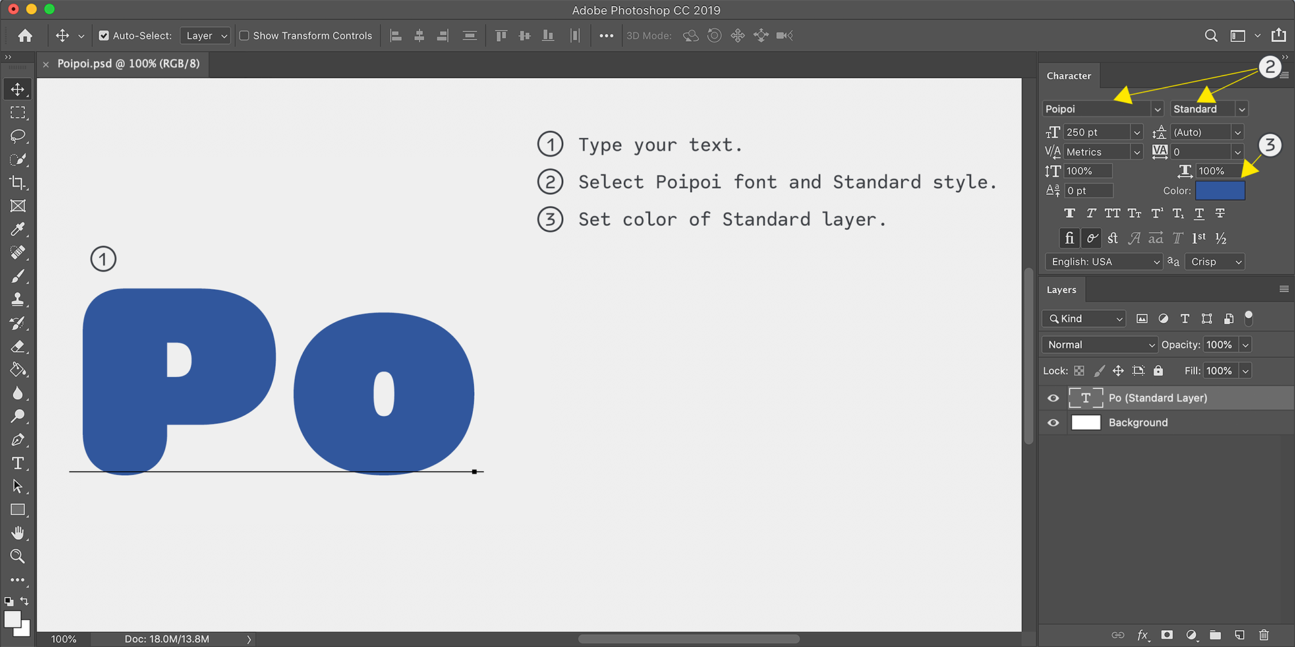Select the Pen tool

(18, 439)
